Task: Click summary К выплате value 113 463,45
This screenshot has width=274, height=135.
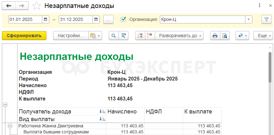Action: click(x=120, y=99)
